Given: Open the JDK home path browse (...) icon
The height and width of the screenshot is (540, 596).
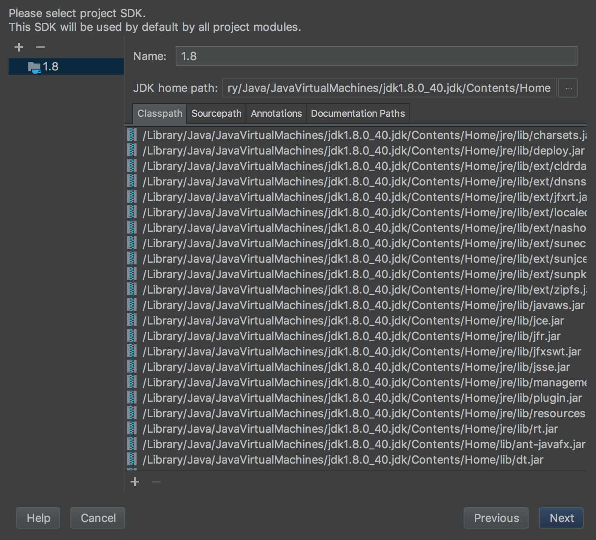Looking at the screenshot, I should click(x=568, y=88).
